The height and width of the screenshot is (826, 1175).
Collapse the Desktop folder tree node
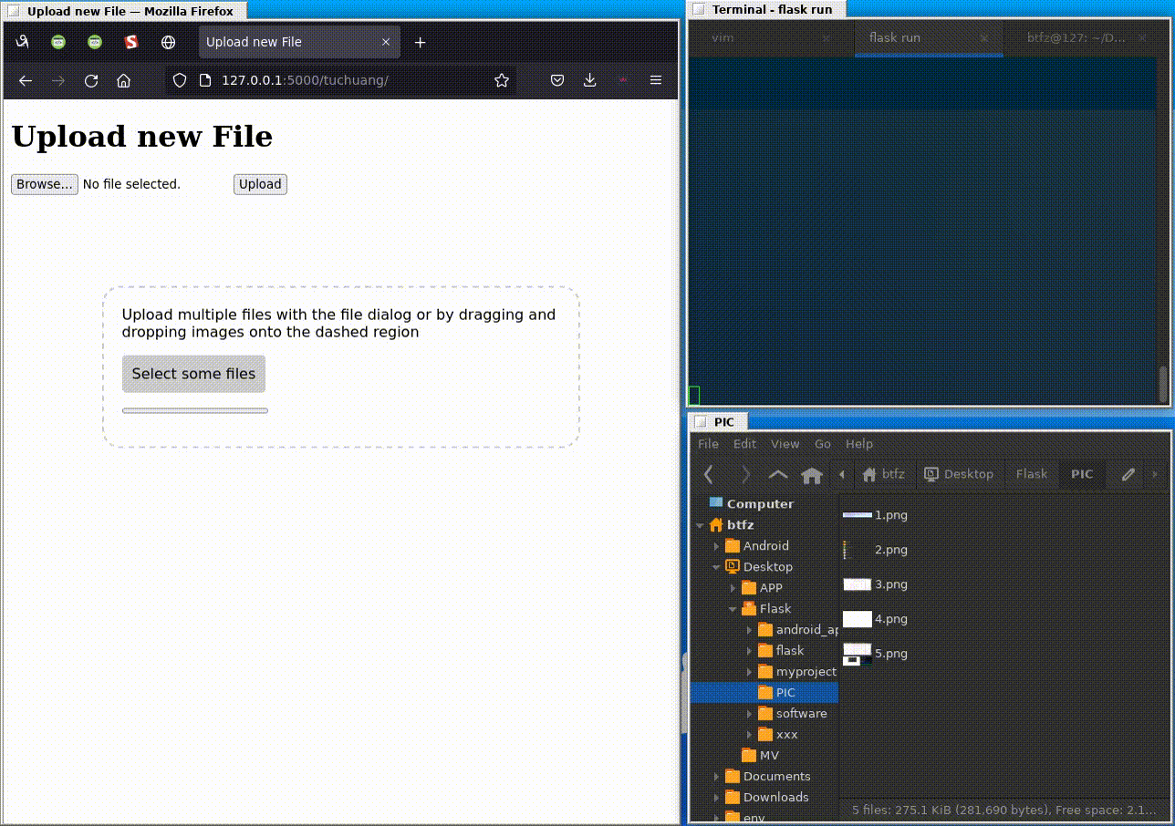[716, 567]
